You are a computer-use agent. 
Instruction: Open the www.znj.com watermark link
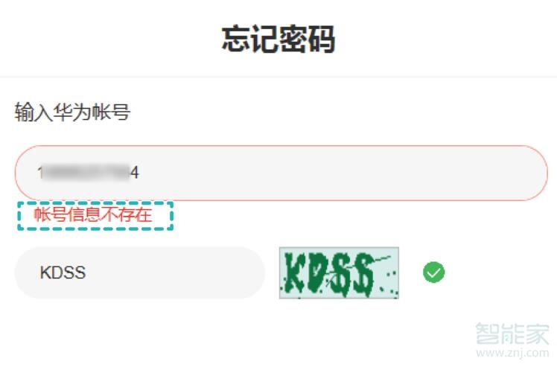coord(512,353)
